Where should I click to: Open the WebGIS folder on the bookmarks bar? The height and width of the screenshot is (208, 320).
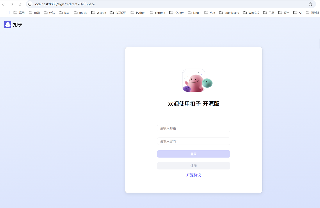click(251, 13)
